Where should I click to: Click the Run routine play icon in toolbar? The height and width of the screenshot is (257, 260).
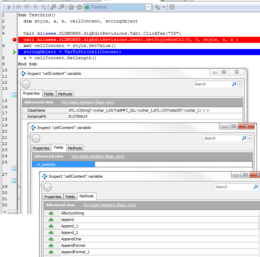click(9, 7)
